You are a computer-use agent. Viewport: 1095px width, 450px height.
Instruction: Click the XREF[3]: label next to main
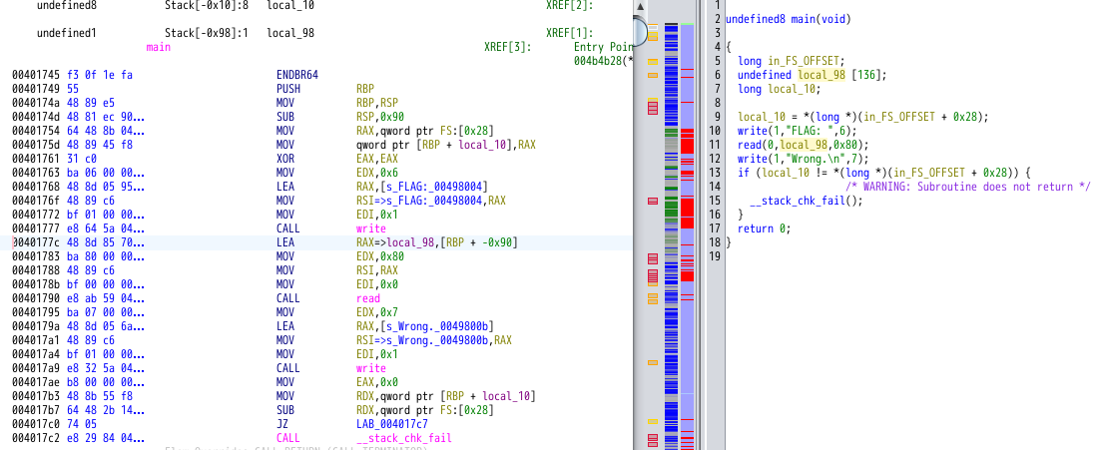508,47
